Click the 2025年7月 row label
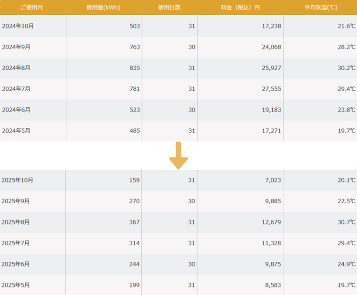 16,243
